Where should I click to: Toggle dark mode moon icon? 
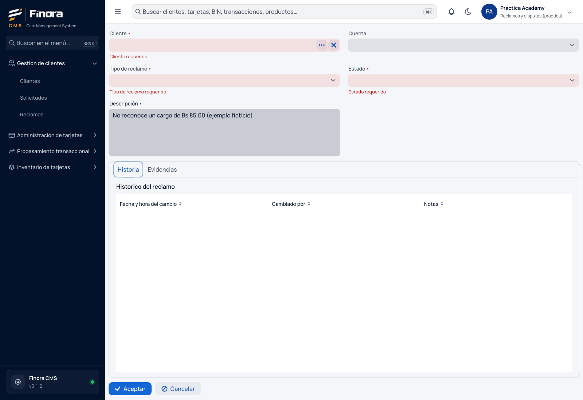468,12
